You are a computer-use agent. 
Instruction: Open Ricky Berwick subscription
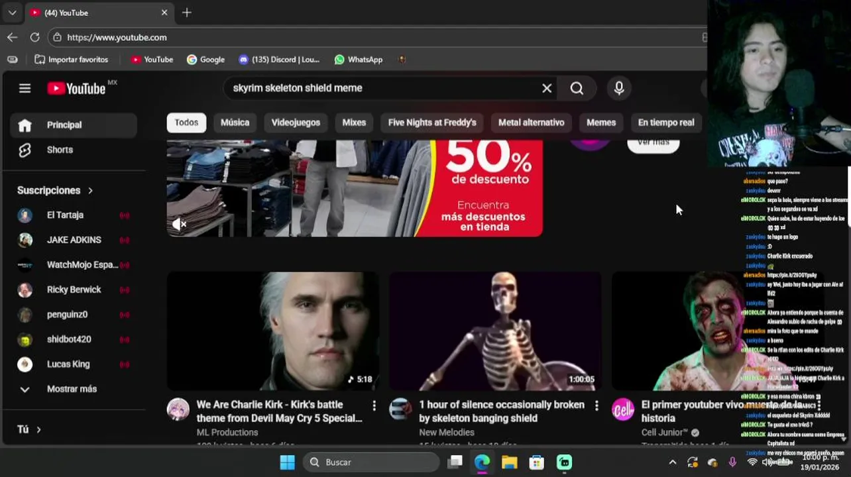73,290
